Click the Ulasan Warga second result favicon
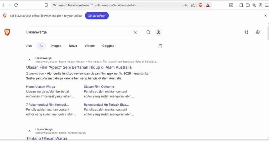This screenshot has height=141, width=269. [29, 131]
